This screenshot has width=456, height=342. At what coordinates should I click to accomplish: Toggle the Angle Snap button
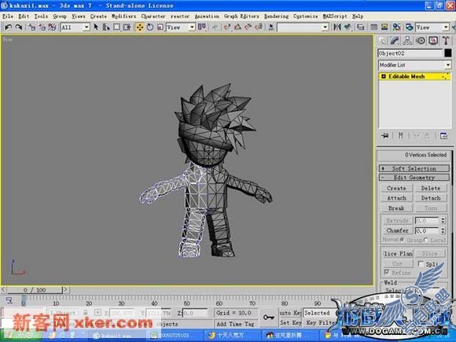coord(237,28)
